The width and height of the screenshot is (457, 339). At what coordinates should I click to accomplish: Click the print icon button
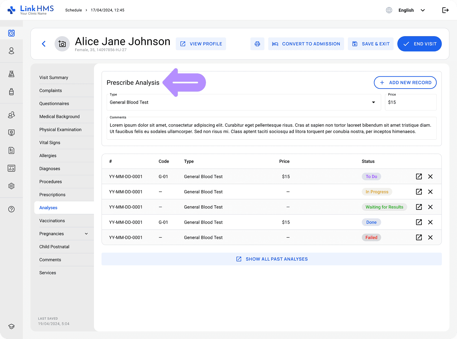click(x=257, y=44)
